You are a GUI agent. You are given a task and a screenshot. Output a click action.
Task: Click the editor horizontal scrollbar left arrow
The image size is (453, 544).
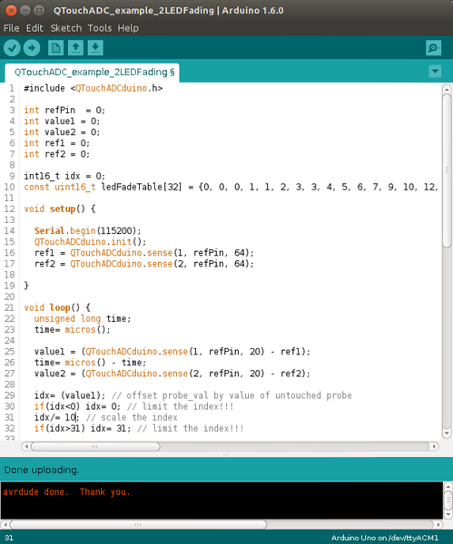pyautogui.click(x=26, y=446)
